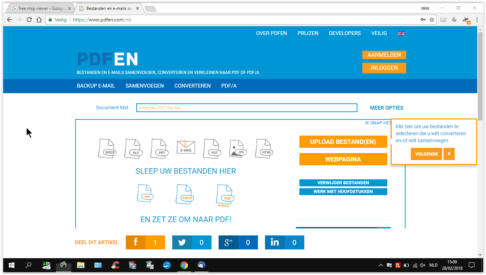Click the PDF/A output format icon
This screenshot has width=486, height=275.
coord(185,194)
